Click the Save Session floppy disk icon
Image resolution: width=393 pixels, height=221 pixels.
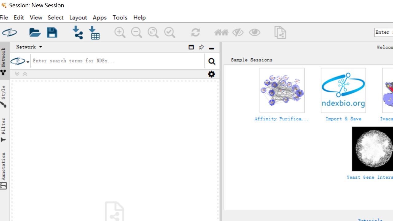click(x=52, y=33)
